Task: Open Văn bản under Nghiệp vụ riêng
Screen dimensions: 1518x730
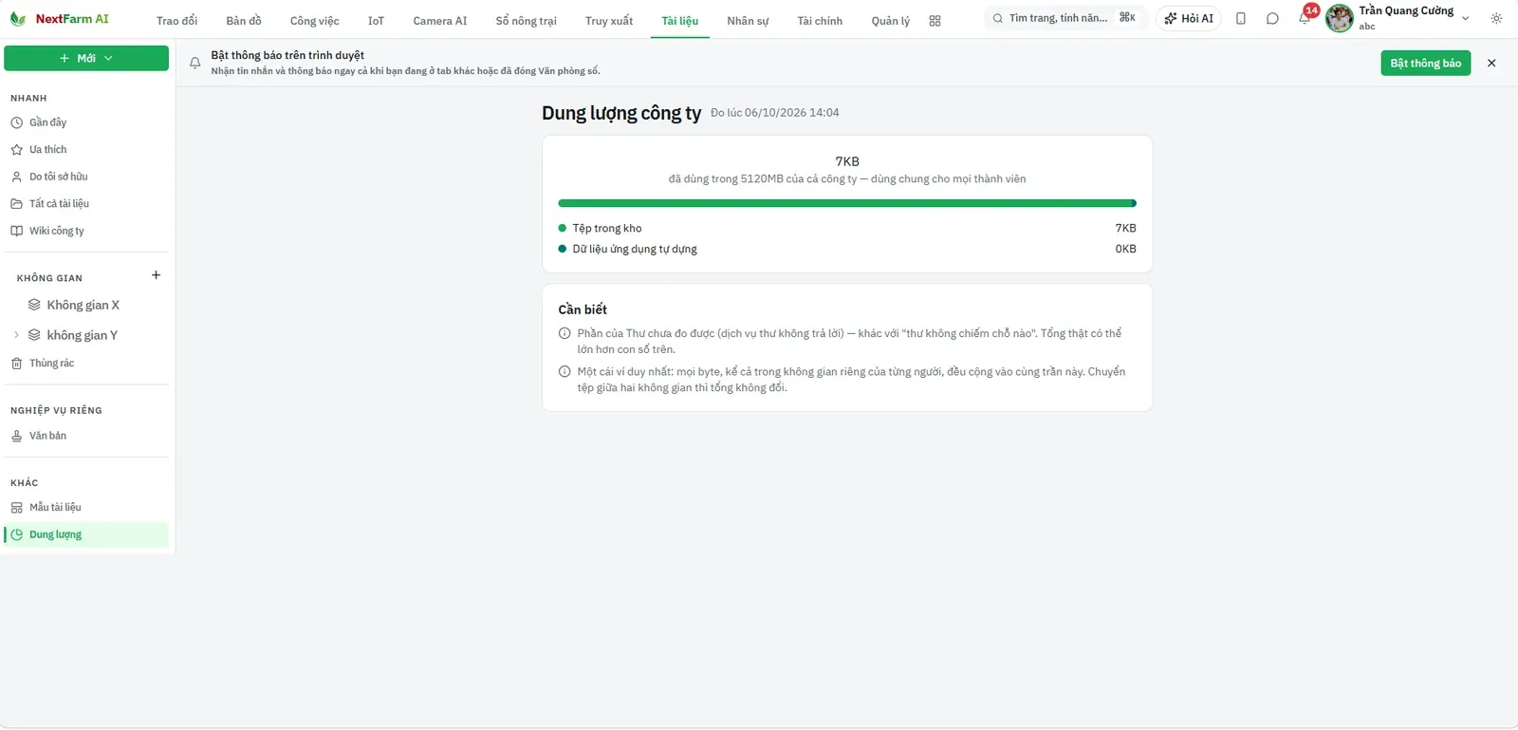Action: click(86, 436)
